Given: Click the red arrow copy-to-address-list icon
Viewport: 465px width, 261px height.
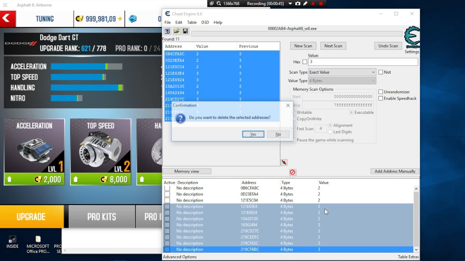Looking at the screenshot, I should (x=284, y=162).
